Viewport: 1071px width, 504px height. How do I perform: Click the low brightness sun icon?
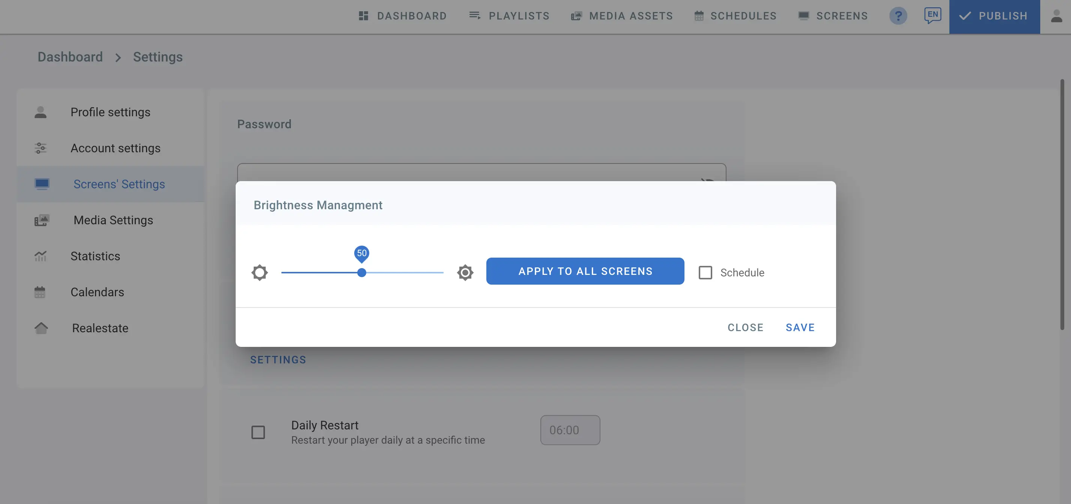click(x=259, y=273)
